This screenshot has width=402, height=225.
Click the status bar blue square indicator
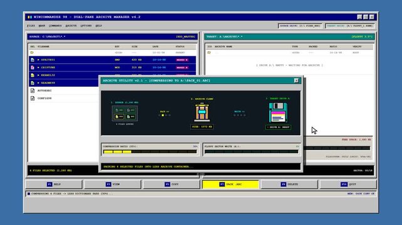[x=29, y=194]
